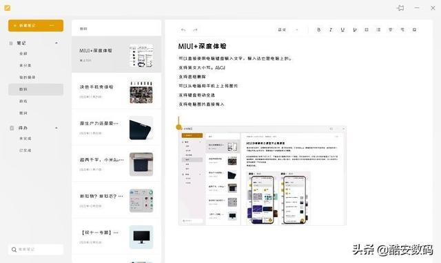The width and height of the screenshot is (441, 263).
Task: Toggle italic (I) formatting
Action: [331, 30]
